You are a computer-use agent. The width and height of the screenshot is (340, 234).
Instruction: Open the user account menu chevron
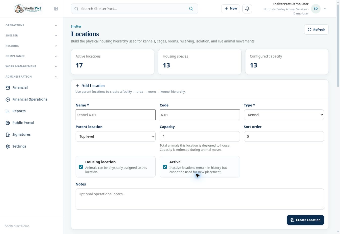click(325, 9)
